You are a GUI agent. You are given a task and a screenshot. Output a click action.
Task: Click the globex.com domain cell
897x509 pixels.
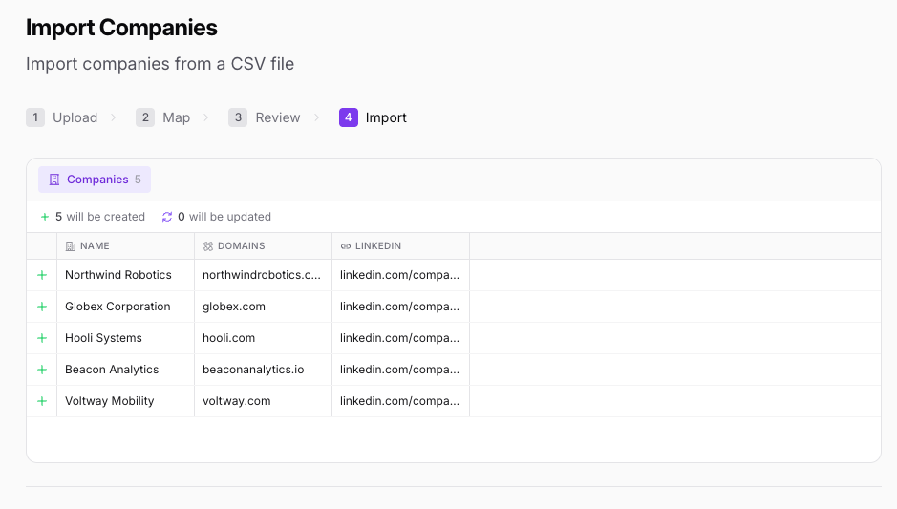(263, 307)
